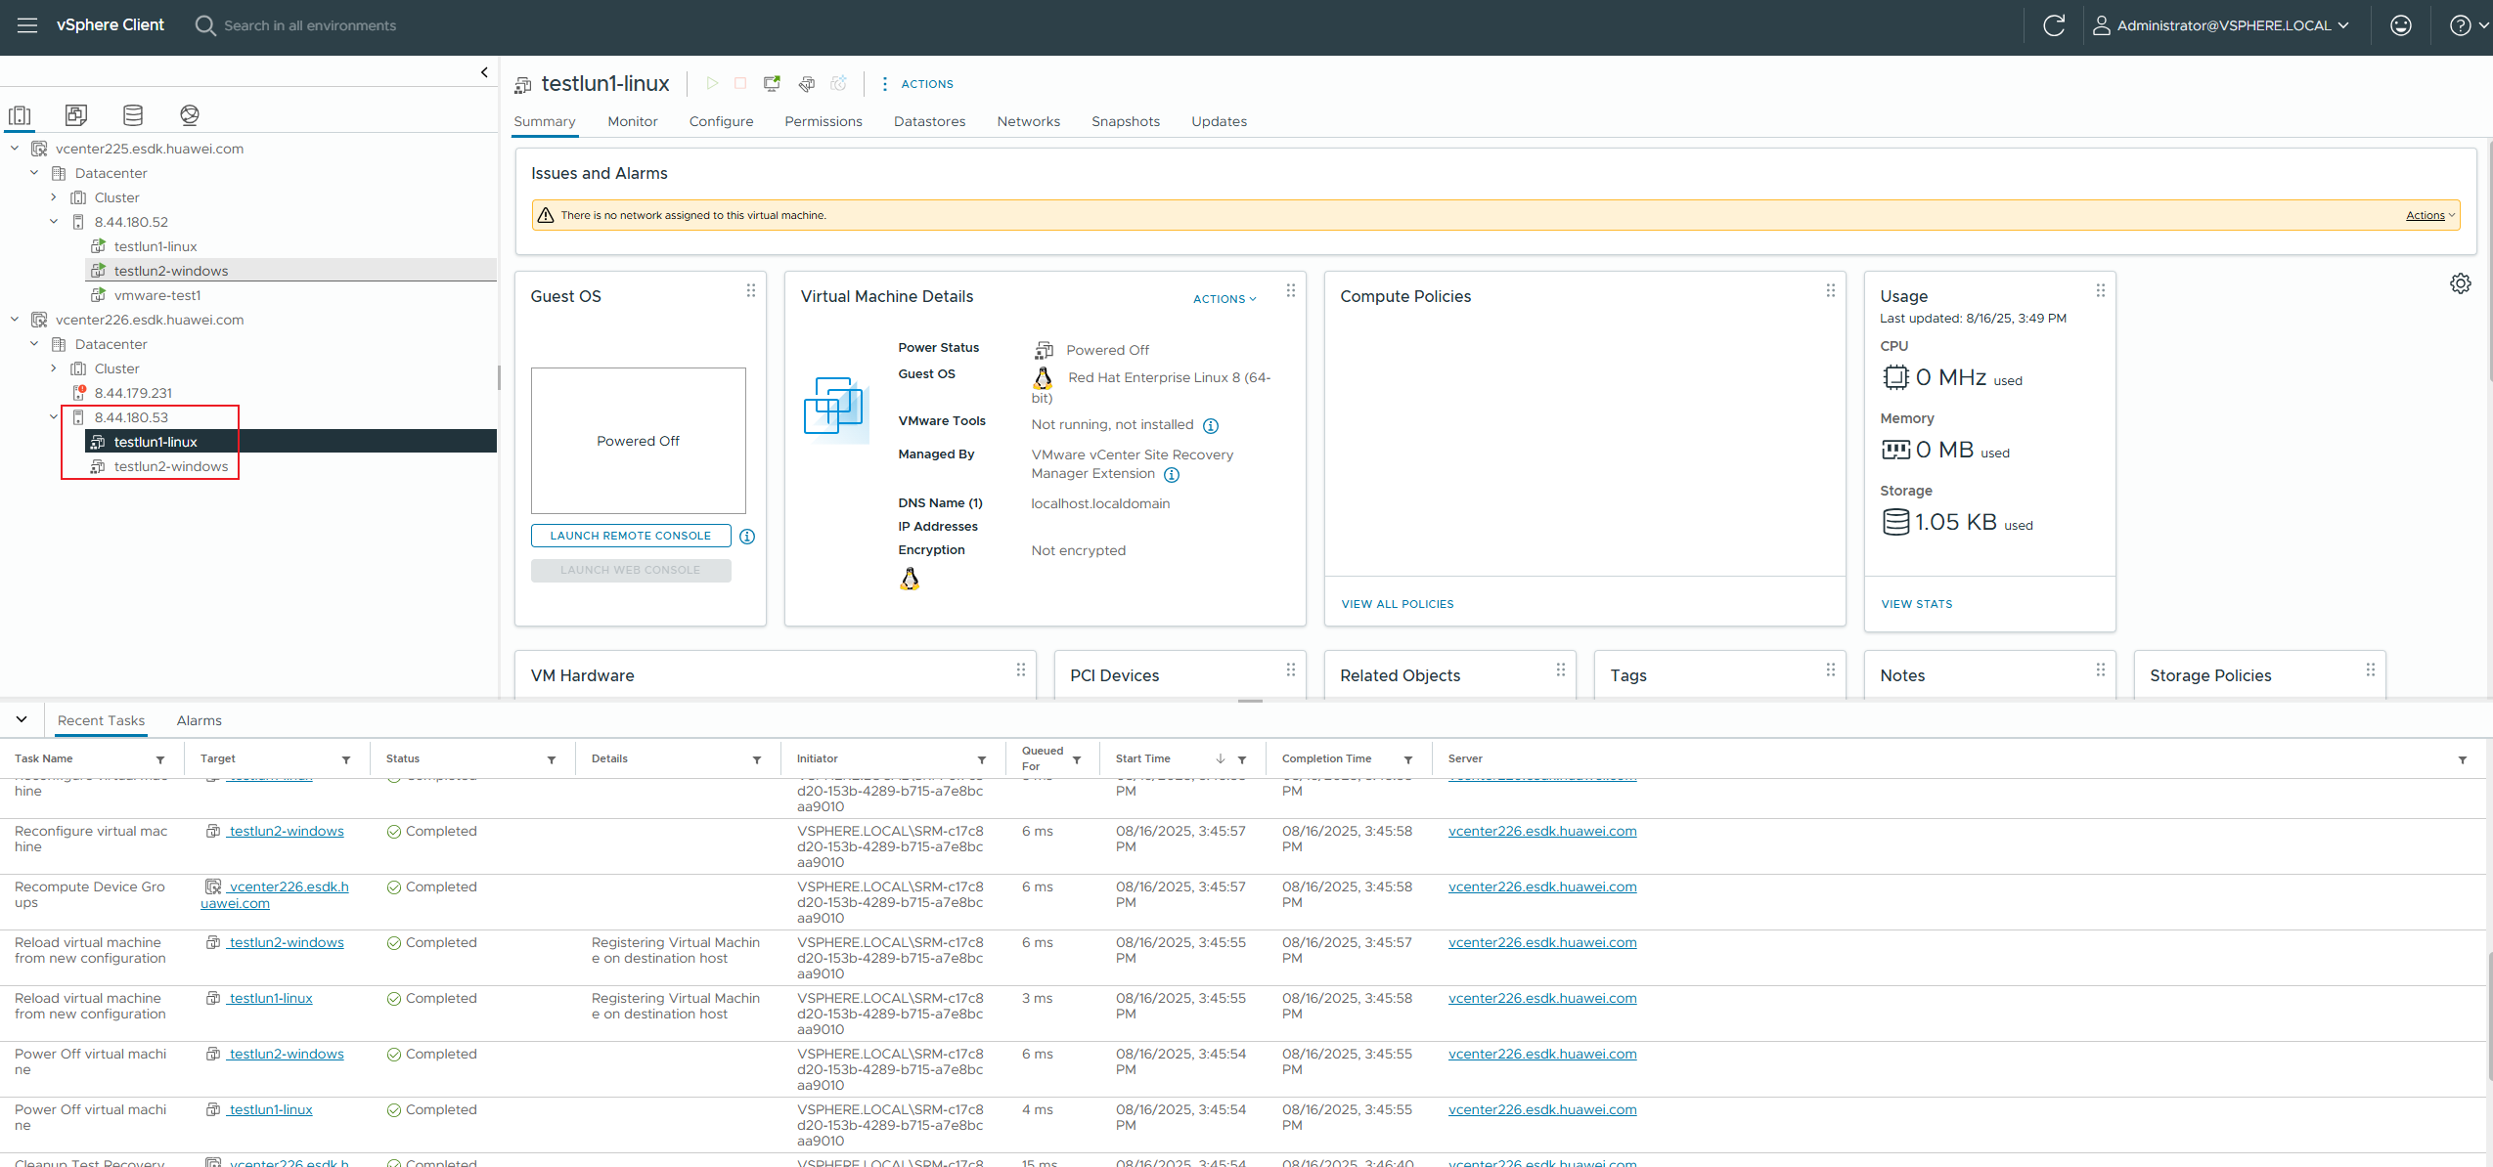Collapse the vcenter225.esdk.huawei.com tree node
2493x1167 pixels.
[15, 149]
